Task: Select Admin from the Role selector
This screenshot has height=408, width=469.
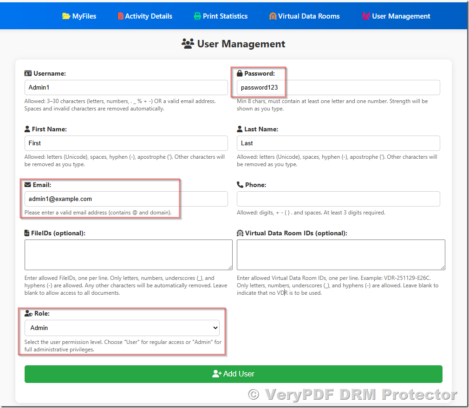Action: pos(122,328)
